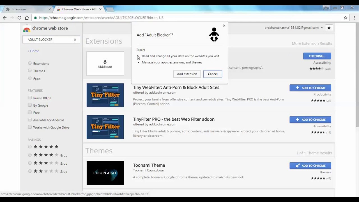The image size is (359, 202).
Task: Open the browser home page
Action: [27, 18]
